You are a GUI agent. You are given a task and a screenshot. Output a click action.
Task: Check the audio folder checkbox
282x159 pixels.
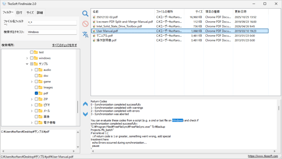[x=36, y=70]
